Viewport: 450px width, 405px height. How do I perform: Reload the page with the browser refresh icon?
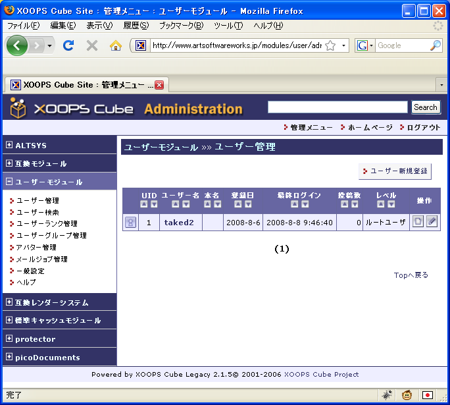point(68,45)
